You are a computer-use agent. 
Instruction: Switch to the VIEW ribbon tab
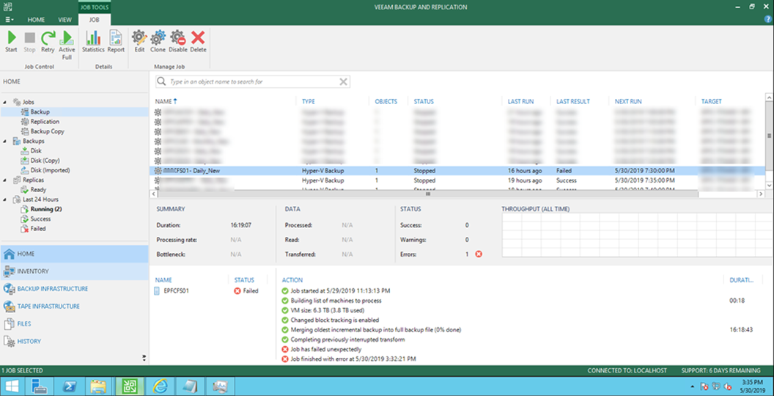point(65,20)
